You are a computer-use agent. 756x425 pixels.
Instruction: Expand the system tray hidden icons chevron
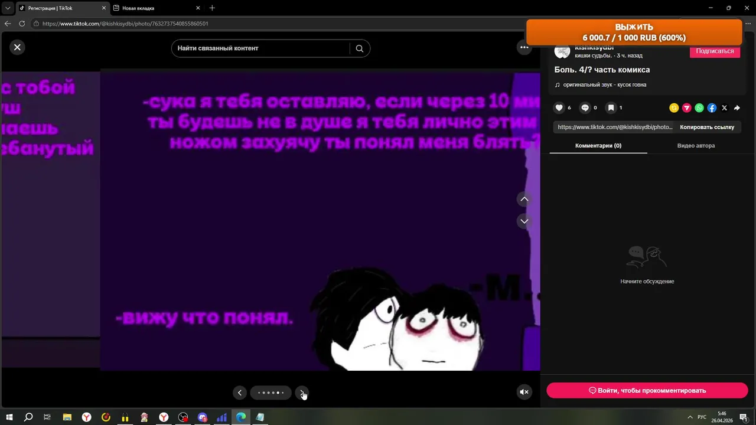click(x=689, y=417)
